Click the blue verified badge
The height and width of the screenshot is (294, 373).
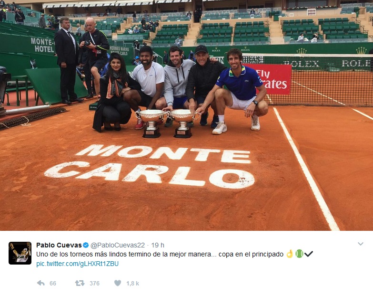(86, 245)
